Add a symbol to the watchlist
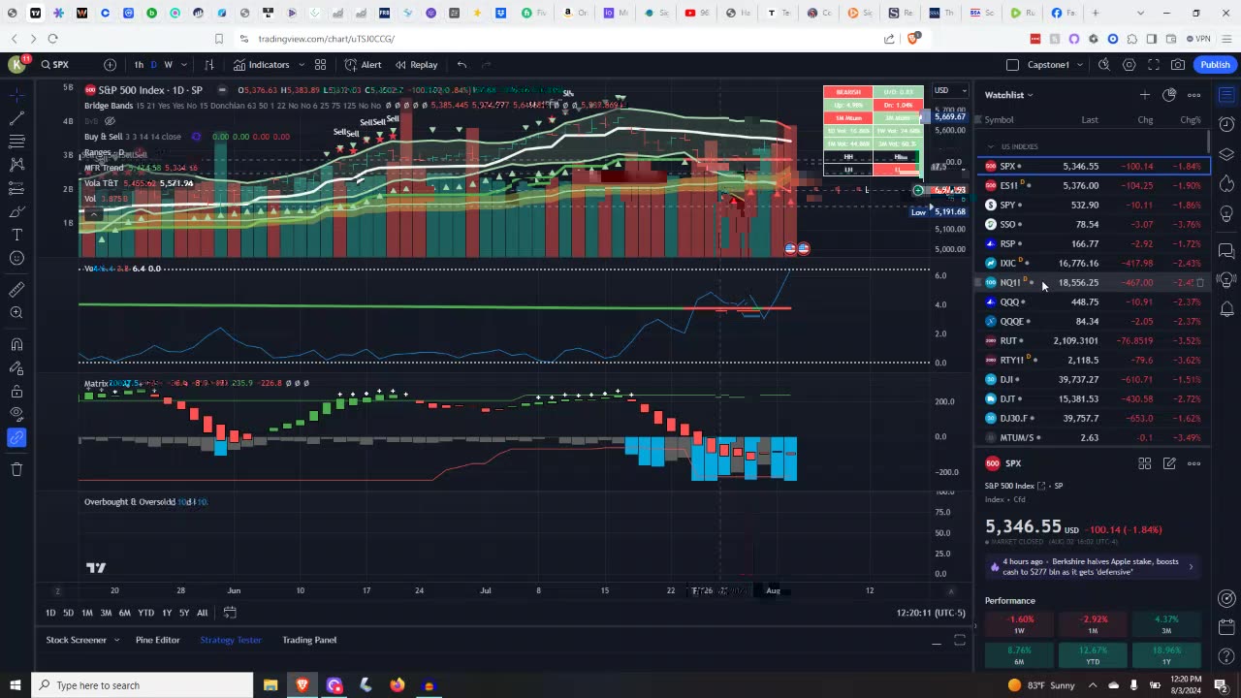 pyautogui.click(x=1144, y=95)
